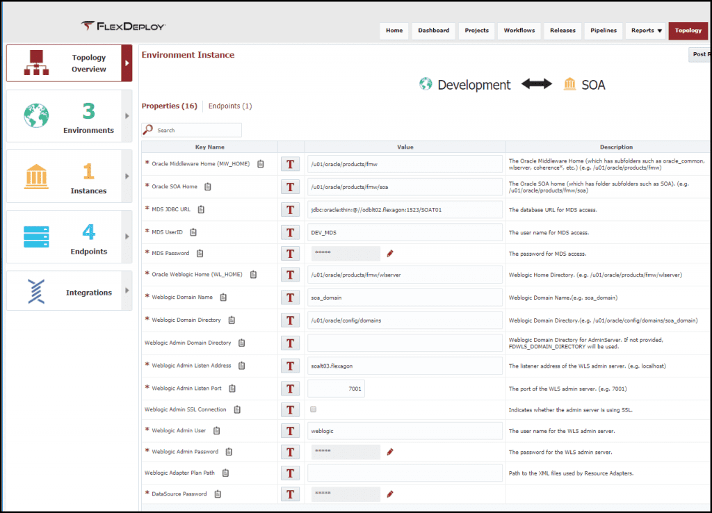Screen dimensions: 712x513
Task: Click the copy icon beside MDS JDBC URL
Action: [x=202, y=209]
